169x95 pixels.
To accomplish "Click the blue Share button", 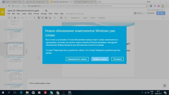I will click(x=161, y=13).
